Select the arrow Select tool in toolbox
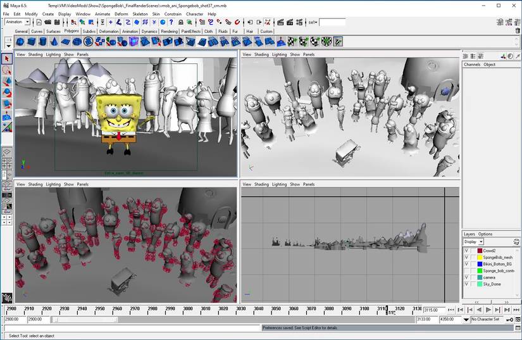Screen dimensions: 522x340 7,59
